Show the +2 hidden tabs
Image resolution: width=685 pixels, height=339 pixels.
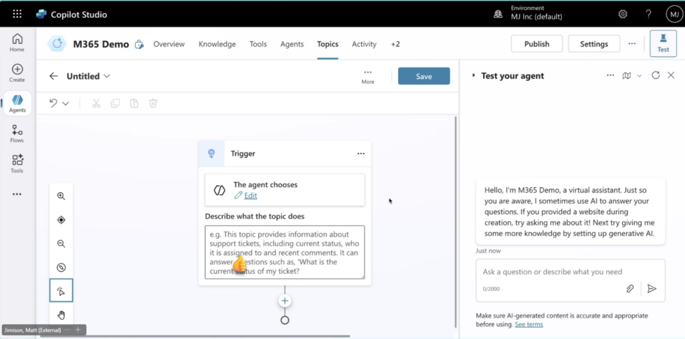click(395, 44)
